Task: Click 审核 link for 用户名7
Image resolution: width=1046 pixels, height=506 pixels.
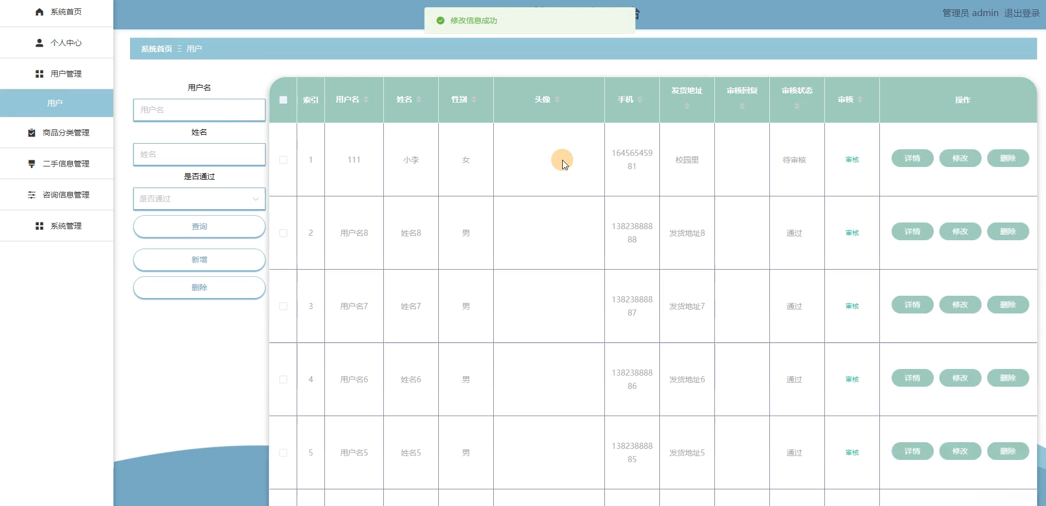Action: coord(852,306)
